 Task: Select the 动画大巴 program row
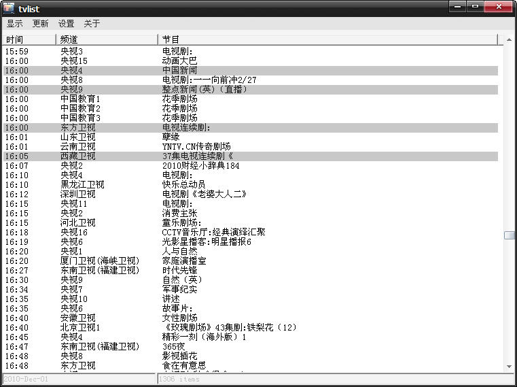point(251,61)
